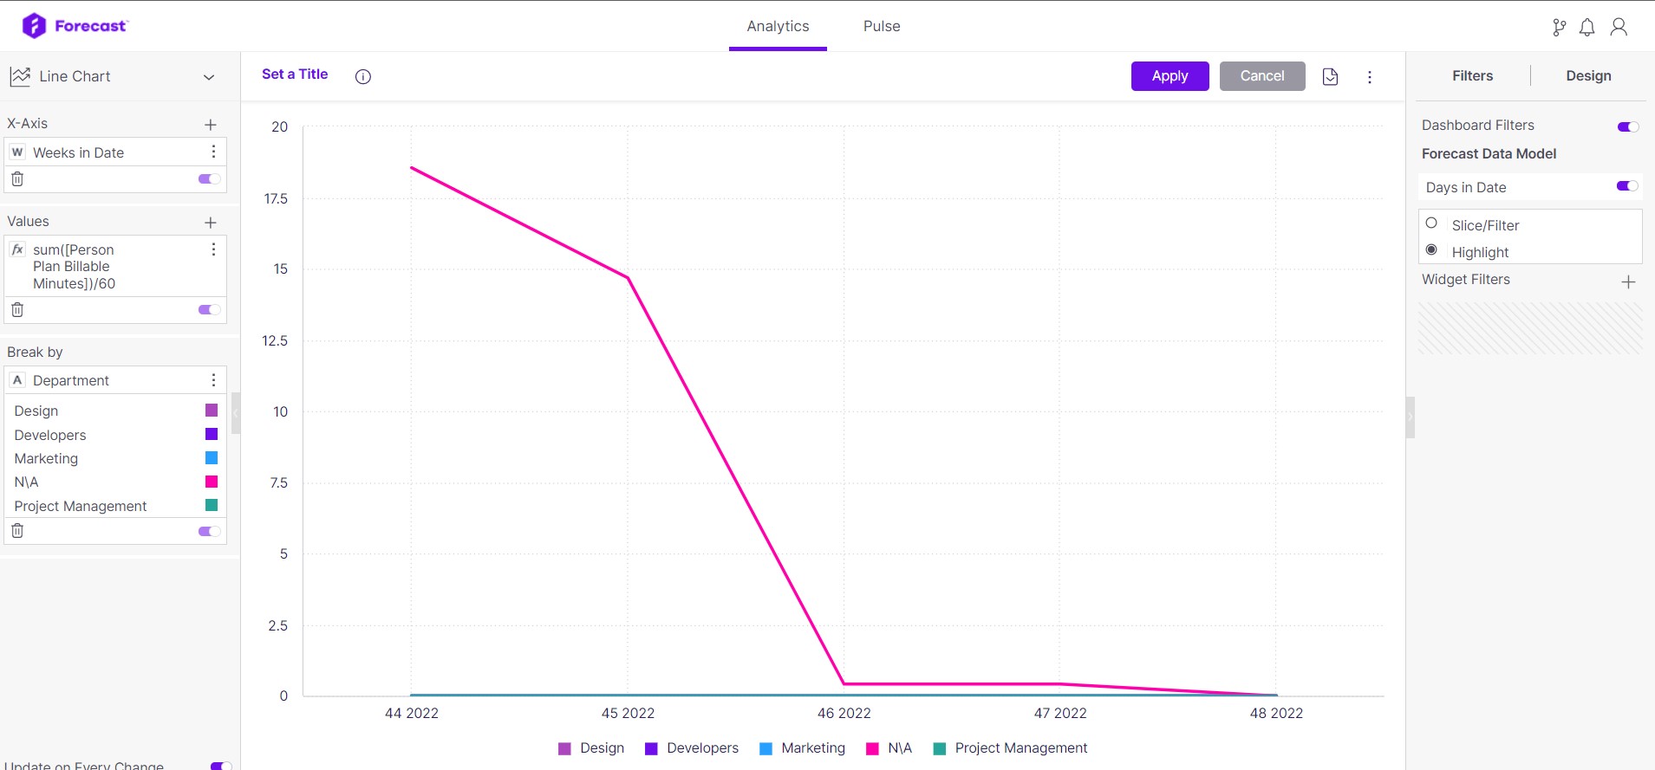Click the Cancel button
This screenshot has height=770, width=1655.
1262,76
